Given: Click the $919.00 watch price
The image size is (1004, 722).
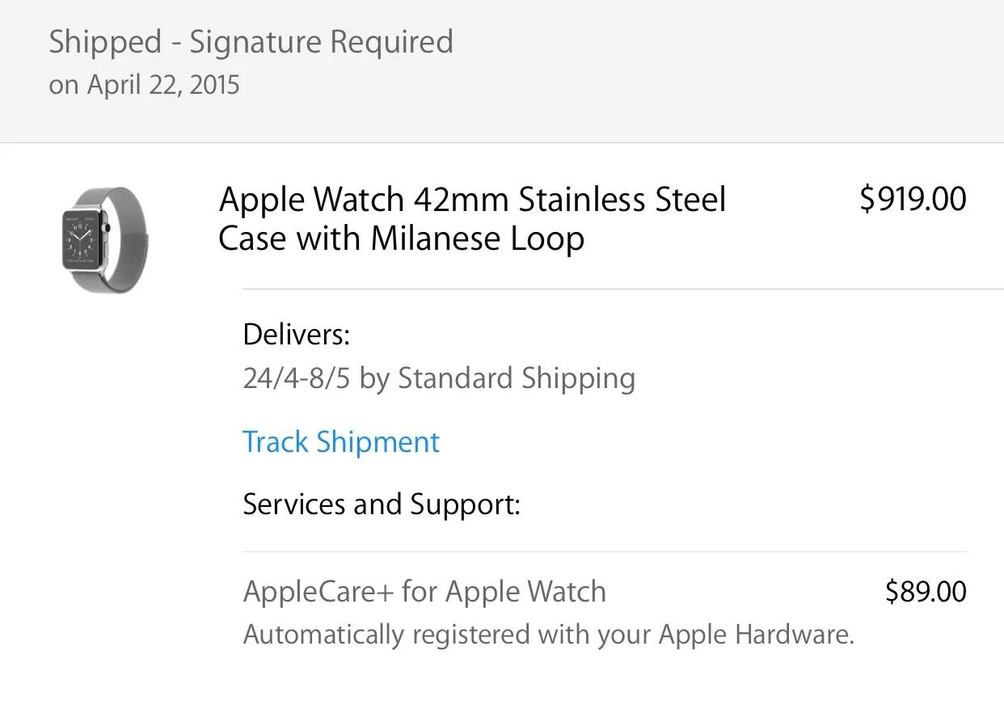Looking at the screenshot, I should [913, 199].
